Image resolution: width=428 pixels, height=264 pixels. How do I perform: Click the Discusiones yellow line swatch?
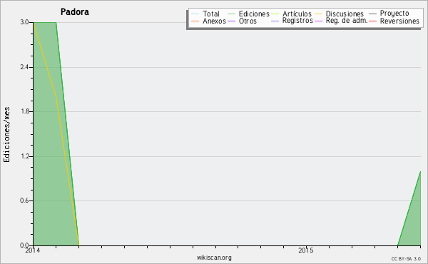[318, 14]
